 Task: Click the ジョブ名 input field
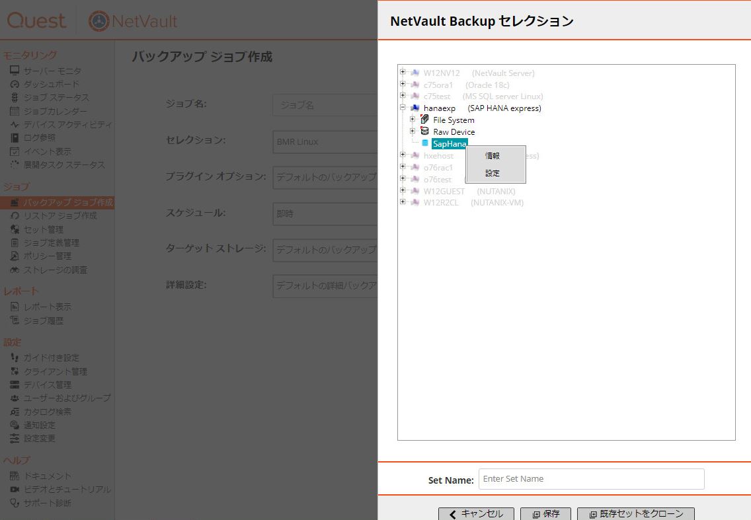coord(325,105)
